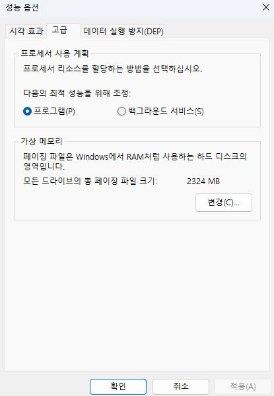Image resolution: width=274 pixels, height=396 pixels.
Task: Click the 성능 옵션 window title text
Action: pos(22,7)
